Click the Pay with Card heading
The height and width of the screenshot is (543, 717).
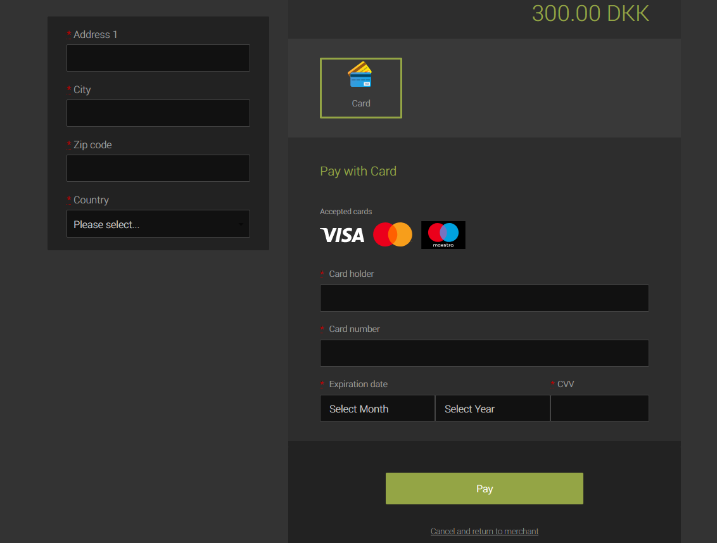coord(358,171)
